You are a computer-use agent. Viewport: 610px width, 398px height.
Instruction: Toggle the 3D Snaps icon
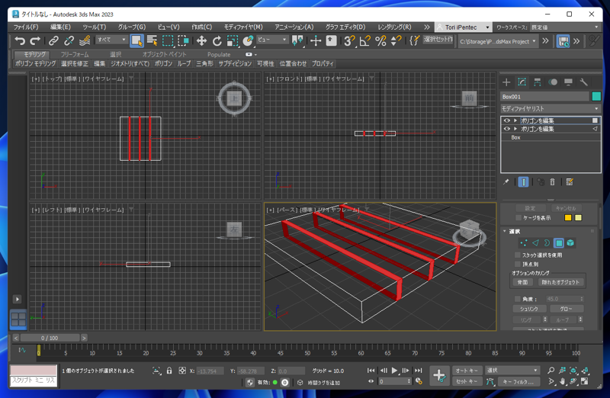point(349,40)
